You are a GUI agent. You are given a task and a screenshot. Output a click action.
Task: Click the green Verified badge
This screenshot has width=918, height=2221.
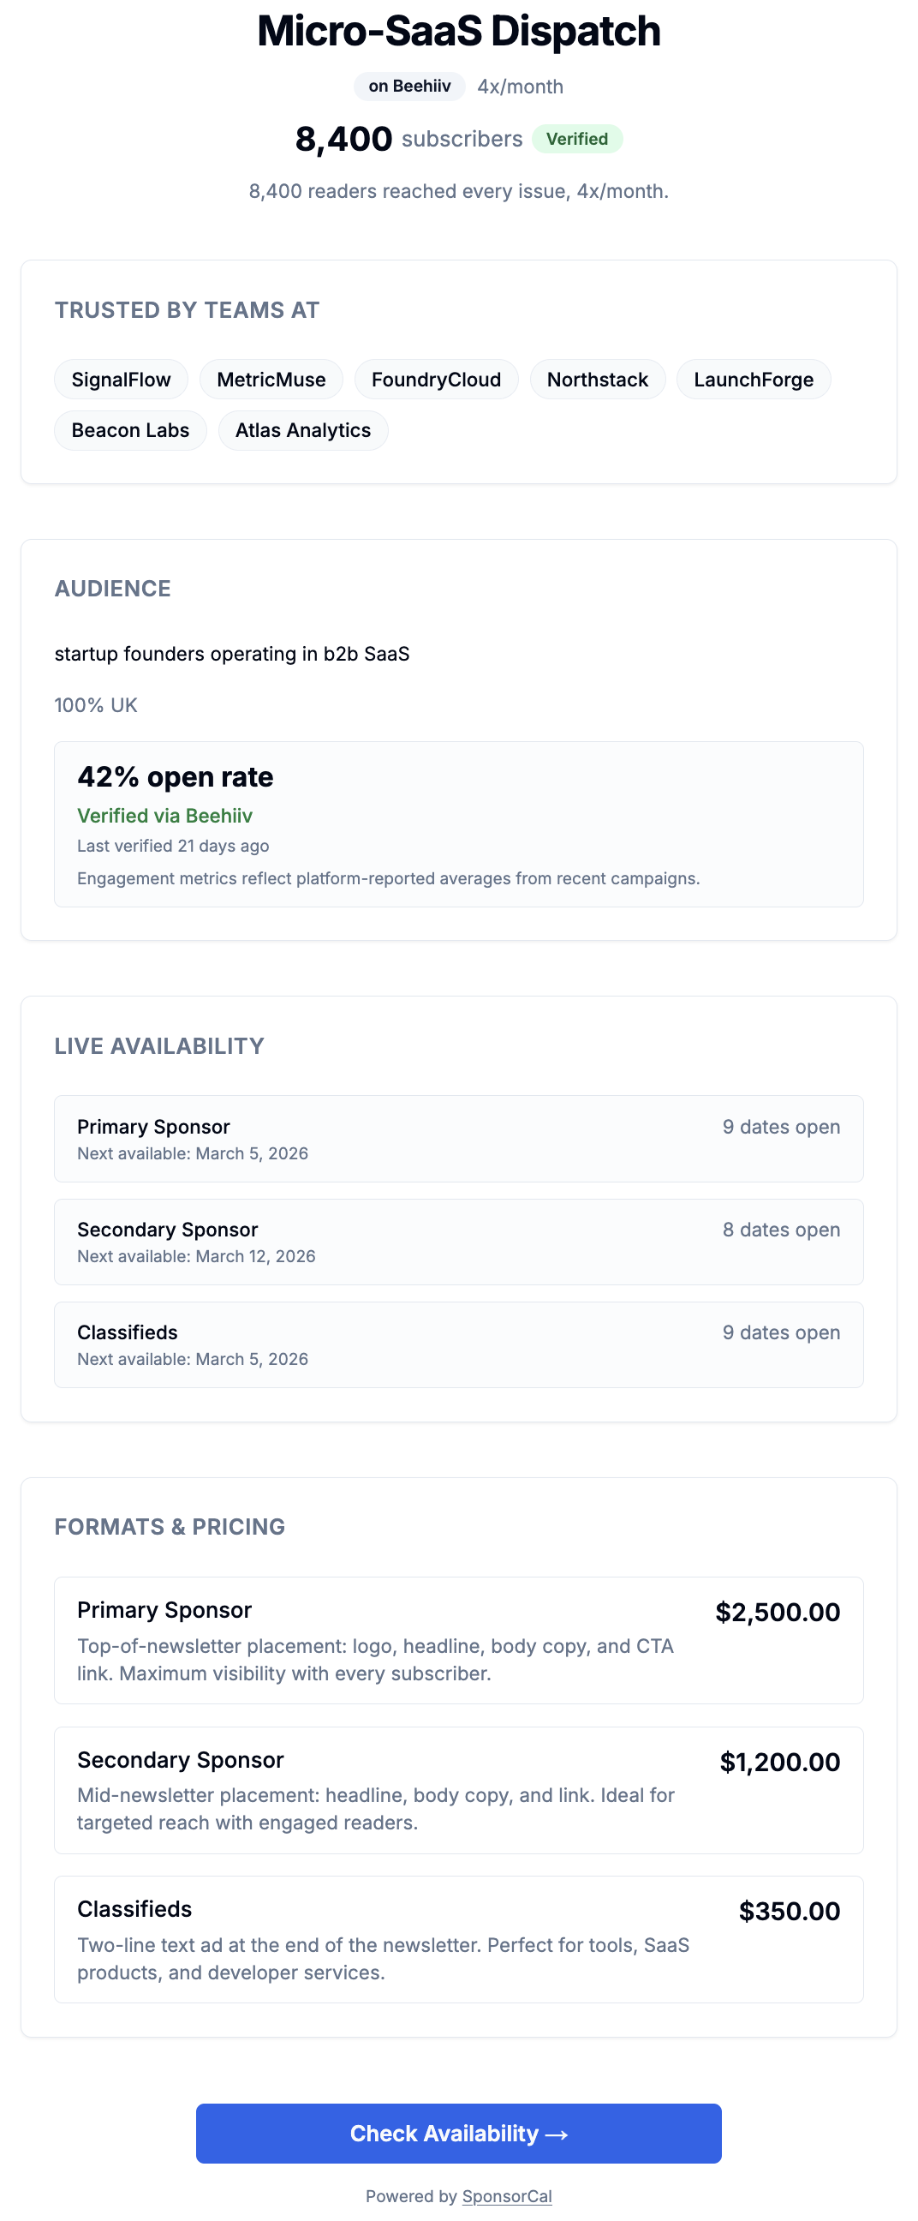(x=578, y=138)
